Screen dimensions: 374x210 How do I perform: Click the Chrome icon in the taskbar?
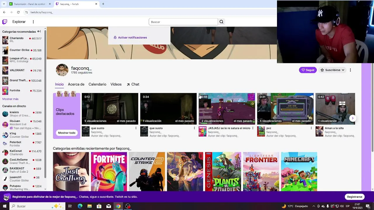[x=118, y=206]
